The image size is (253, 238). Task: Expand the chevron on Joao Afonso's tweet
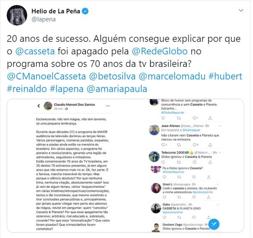pyautogui.click(x=220, y=126)
